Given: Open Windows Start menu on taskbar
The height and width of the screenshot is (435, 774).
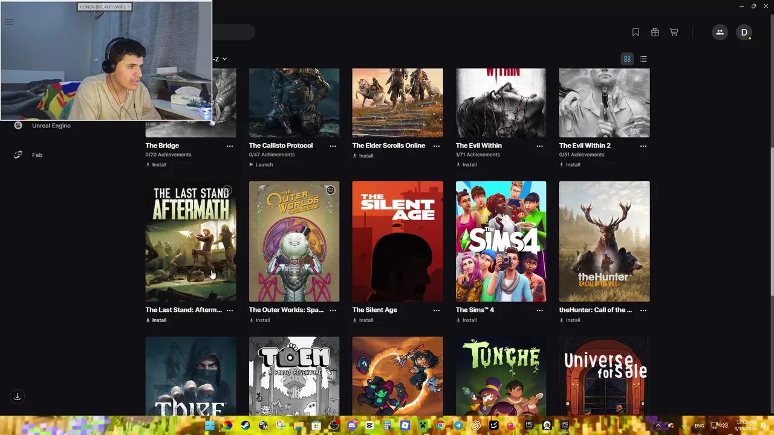Looking at the screenshot, I should click(x=210, y=425).
